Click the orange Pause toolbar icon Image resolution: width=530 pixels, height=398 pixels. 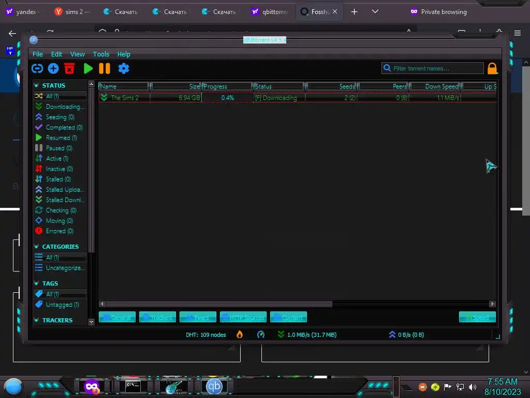[x=105, y=68]
